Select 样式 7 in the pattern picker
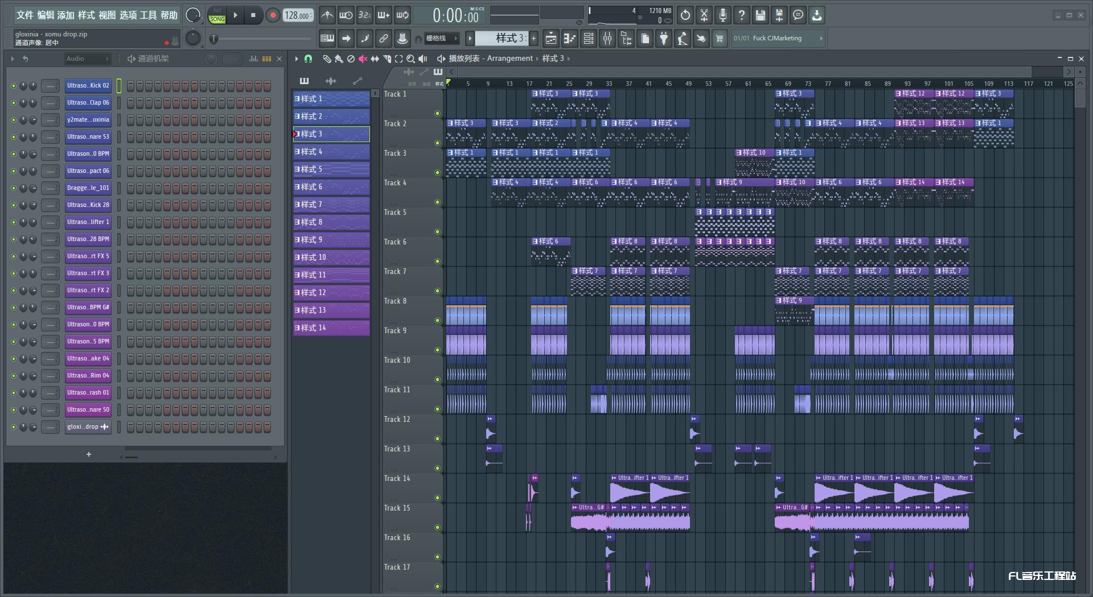The image size is (1093, 597). [x=331, y=205]
